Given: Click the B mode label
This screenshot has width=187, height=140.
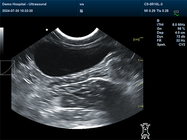Looking at the screenshot, I should (x=158, y=21).
